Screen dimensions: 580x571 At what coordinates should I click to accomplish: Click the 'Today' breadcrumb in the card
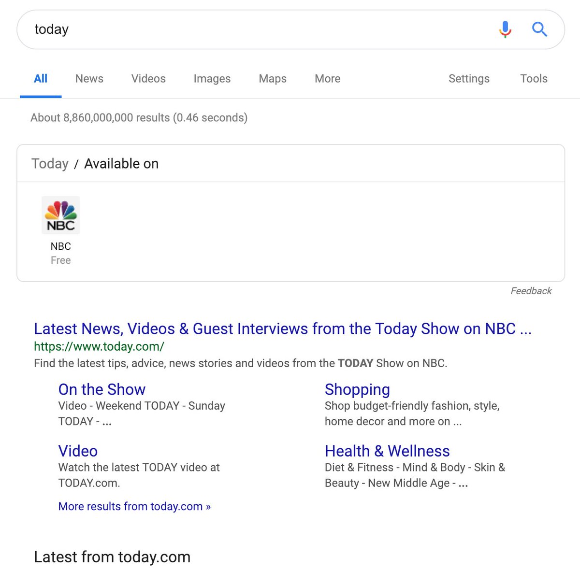(x=50, y=164)
